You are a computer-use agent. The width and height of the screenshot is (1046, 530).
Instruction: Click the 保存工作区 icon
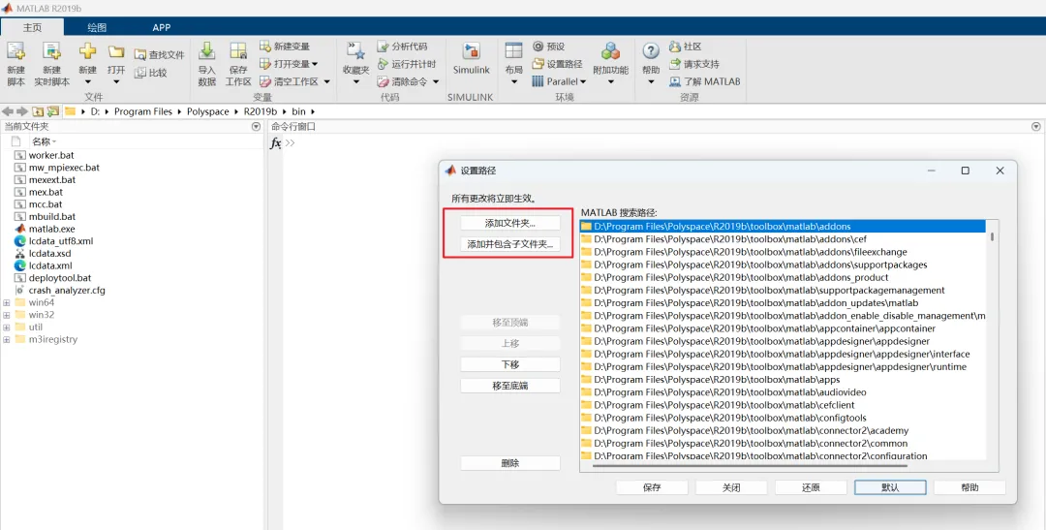point(238,52)
